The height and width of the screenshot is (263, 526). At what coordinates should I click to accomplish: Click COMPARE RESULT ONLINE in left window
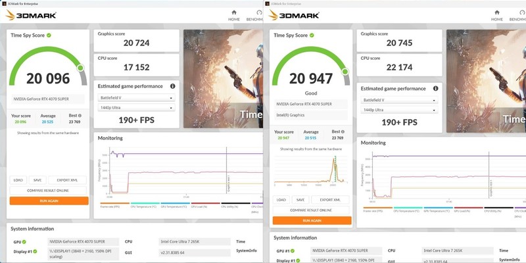(x=48, y=191)
